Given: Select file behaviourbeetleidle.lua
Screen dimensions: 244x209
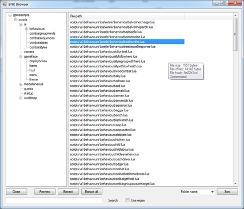Looking at the screenshot, I should click(106, 32).
